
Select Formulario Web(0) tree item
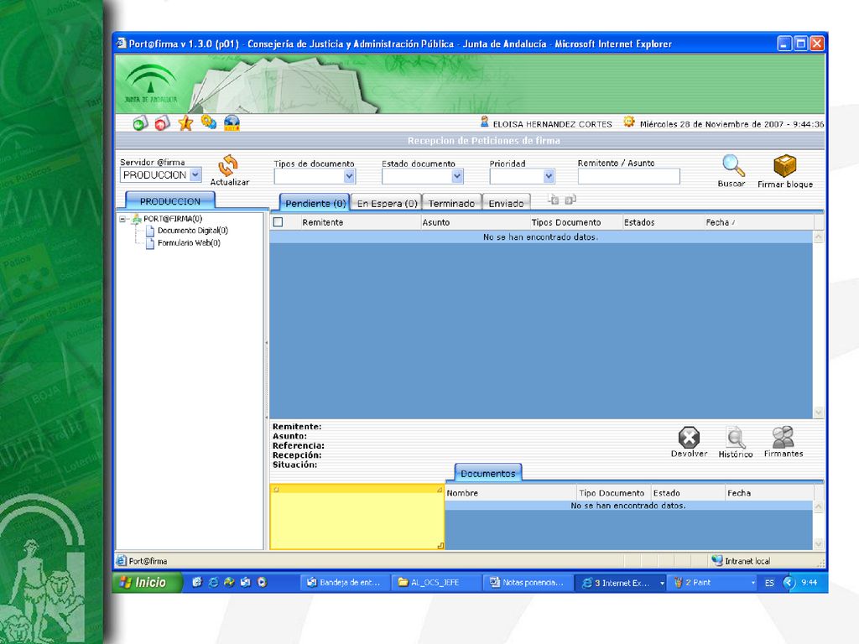coord(189,243)
